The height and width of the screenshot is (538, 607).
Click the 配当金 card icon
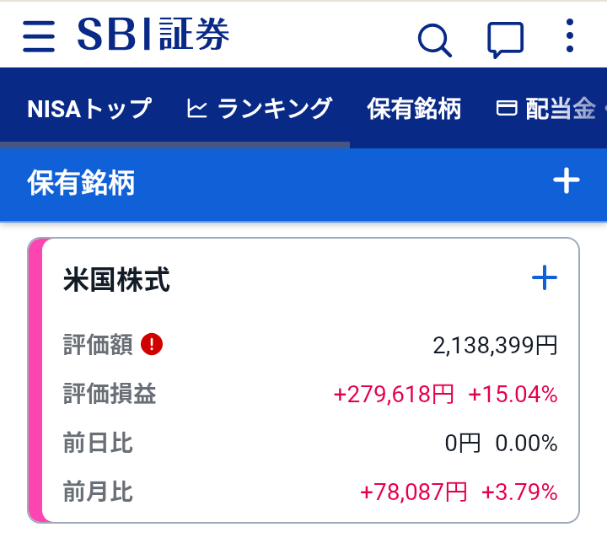point(507,108)
